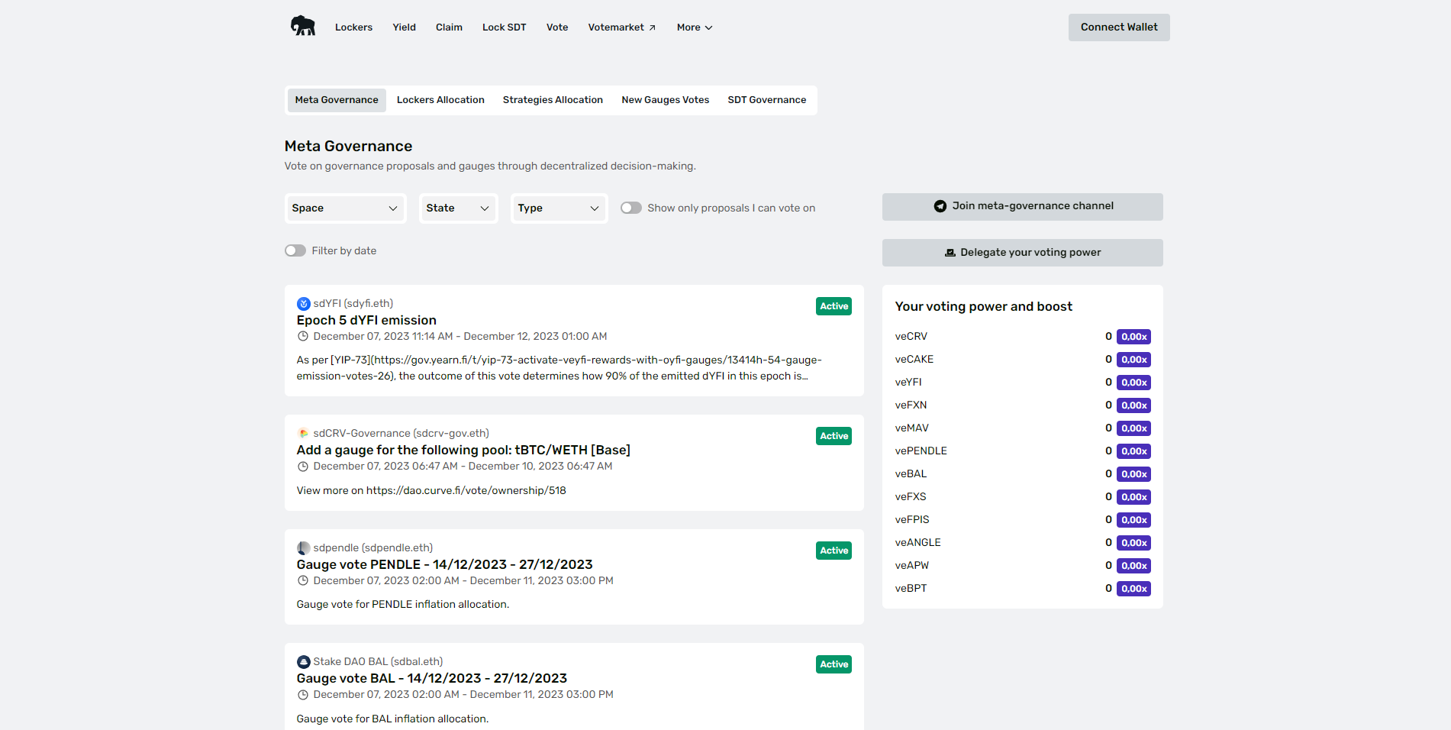
Task: Switch to the Lockers Allocation tab
Action: point(440,100)
